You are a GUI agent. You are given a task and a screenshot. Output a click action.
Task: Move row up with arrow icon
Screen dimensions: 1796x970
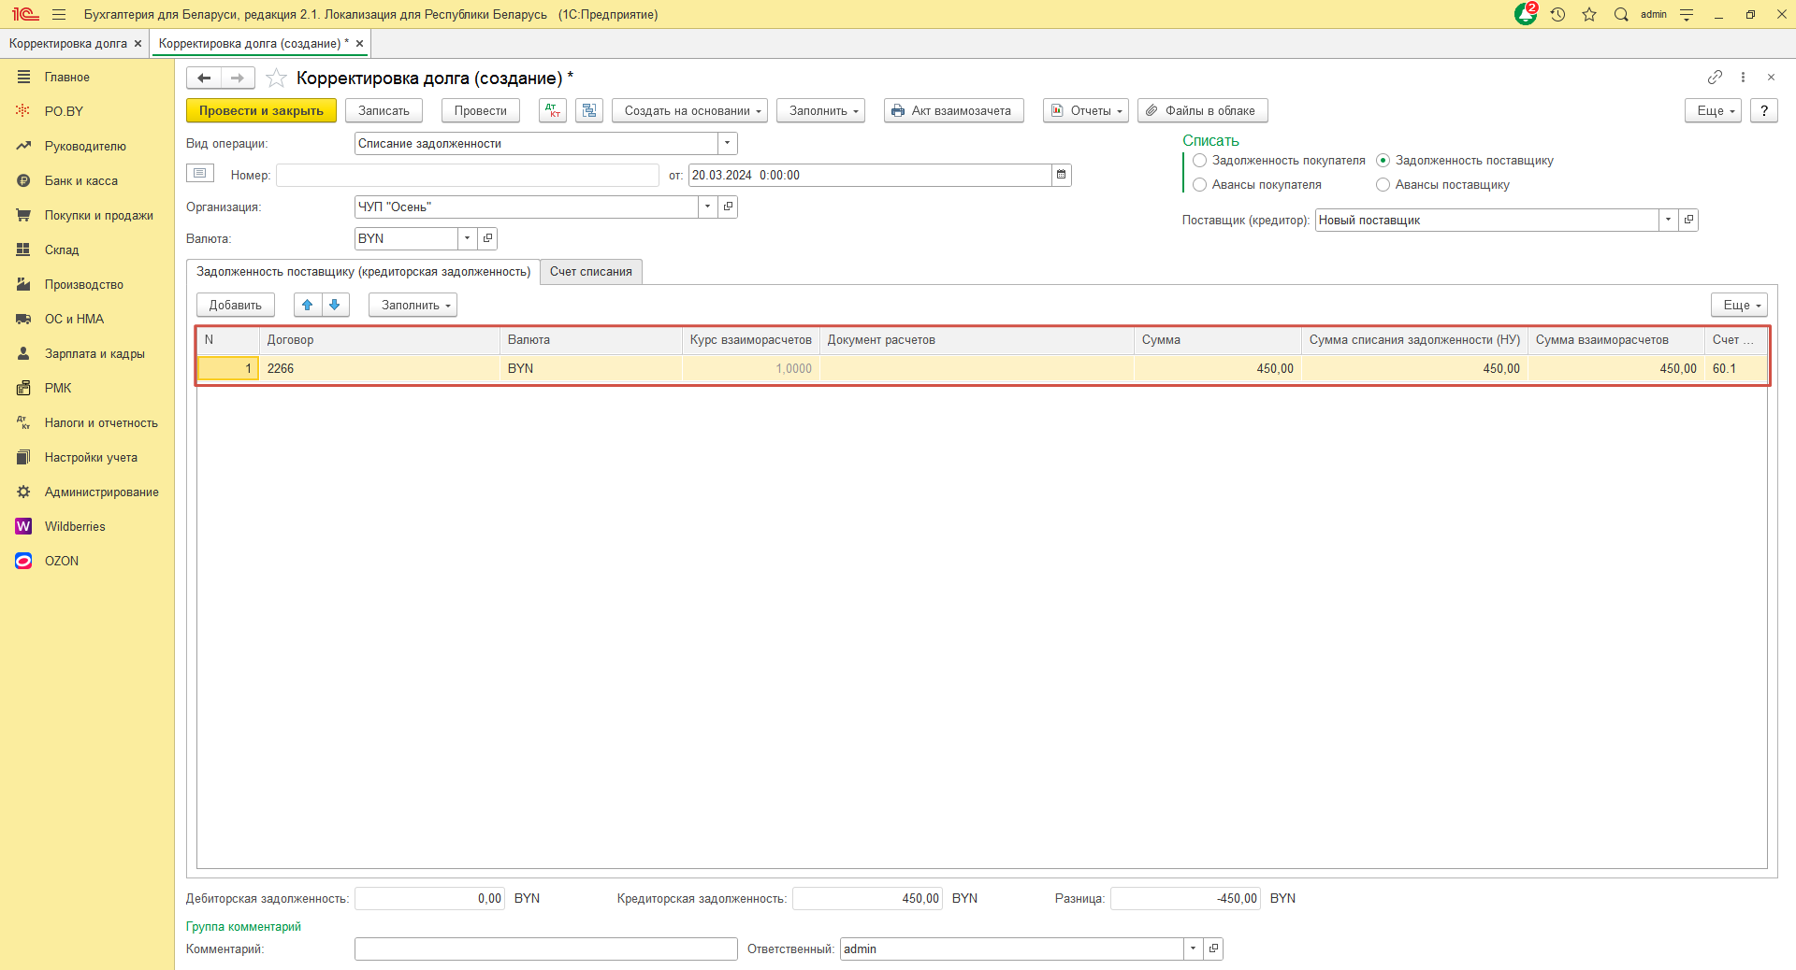coord(307,305)
